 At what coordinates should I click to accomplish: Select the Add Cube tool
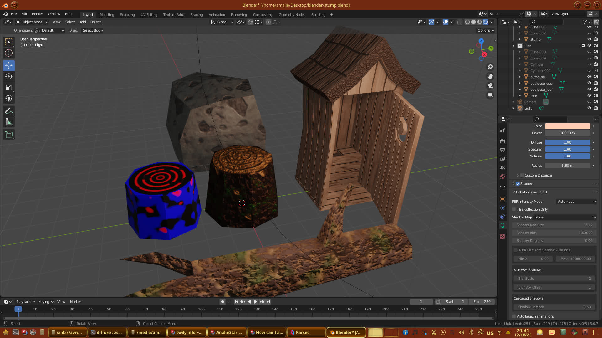9,135
